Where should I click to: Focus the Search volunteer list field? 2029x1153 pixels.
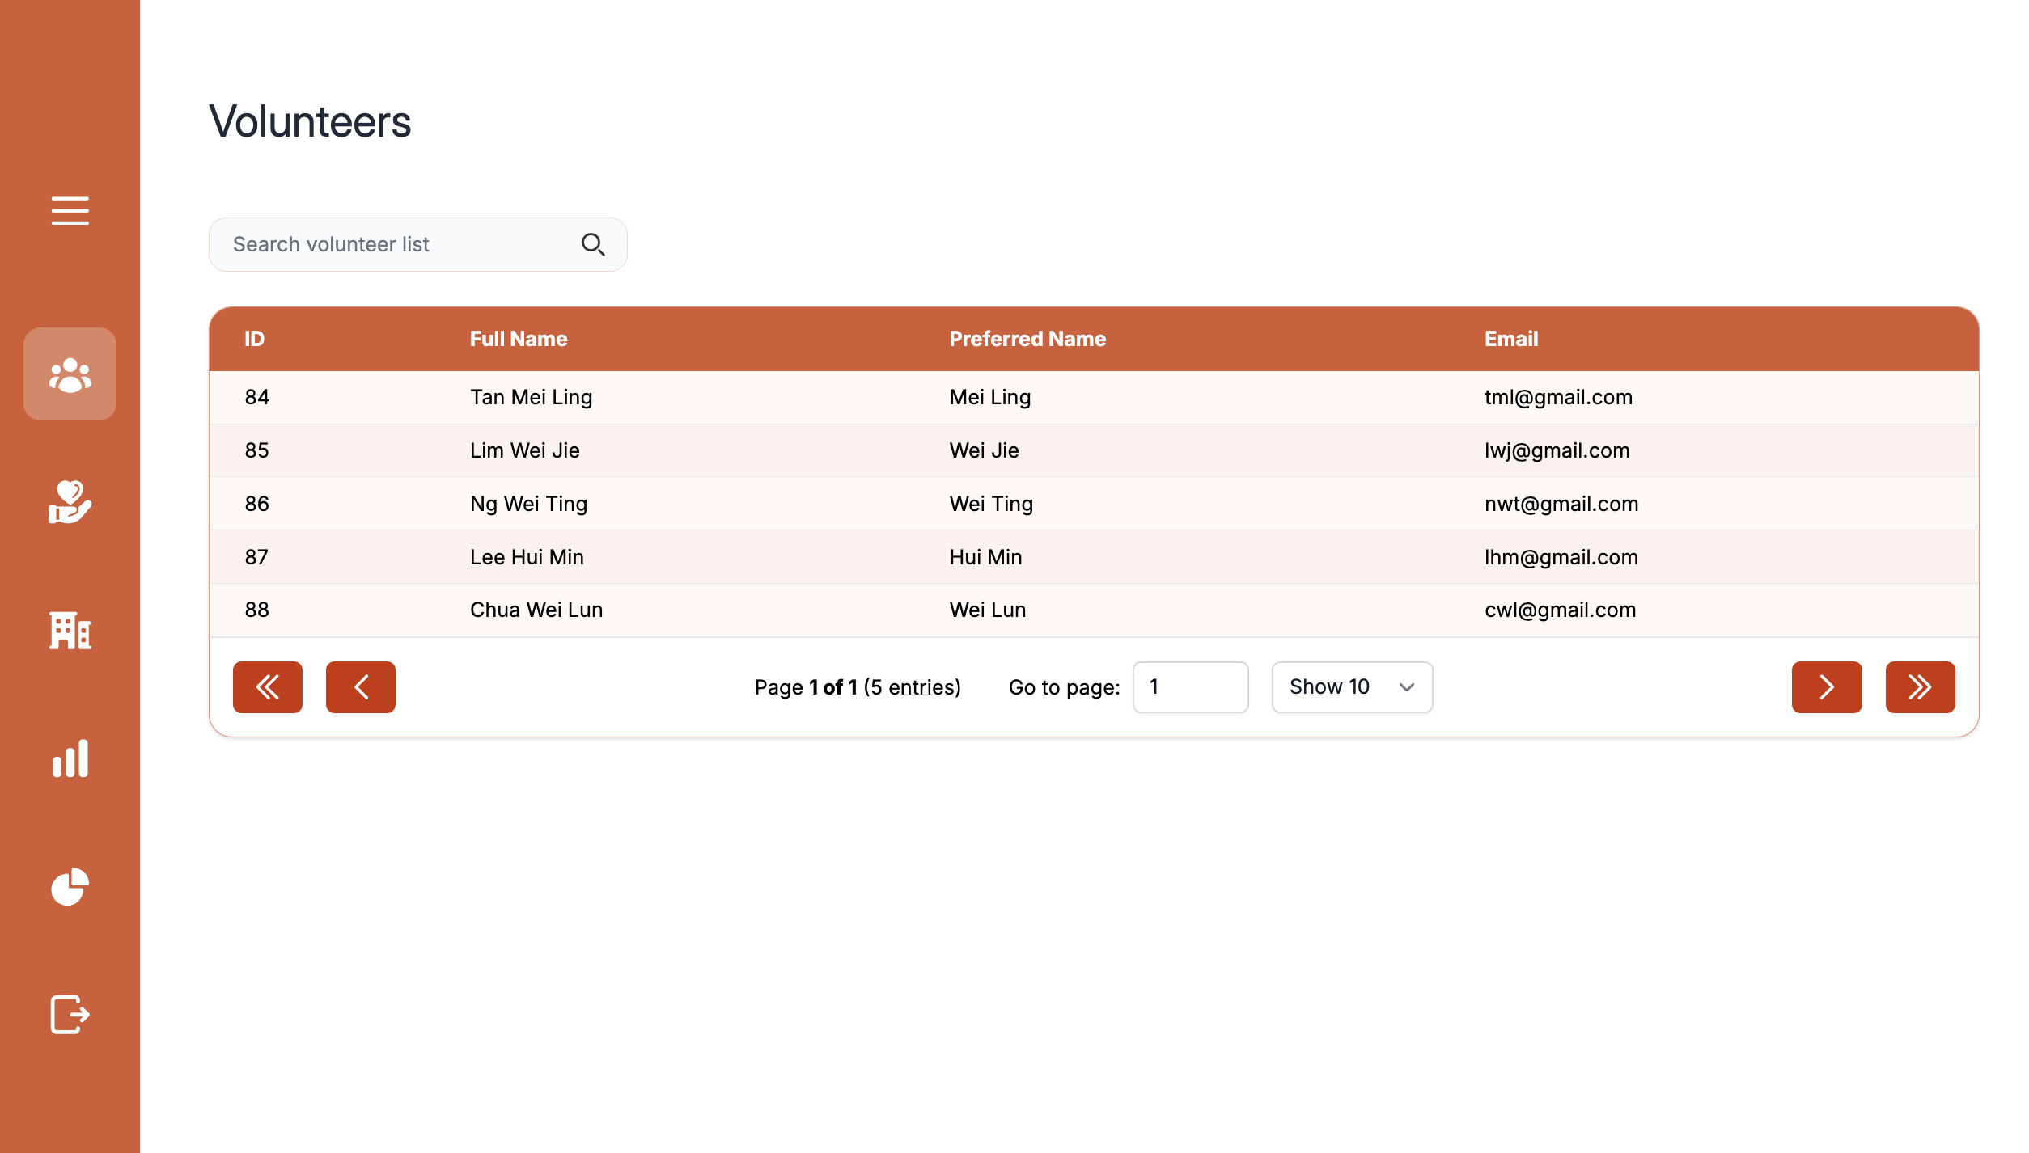coord(396,244)
